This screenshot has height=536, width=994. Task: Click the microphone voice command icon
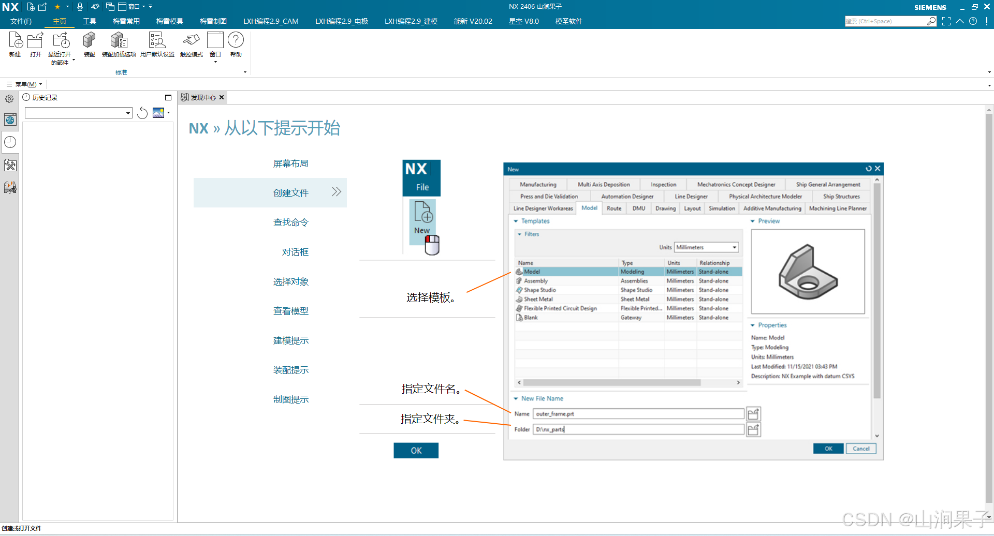pos(80,7)
